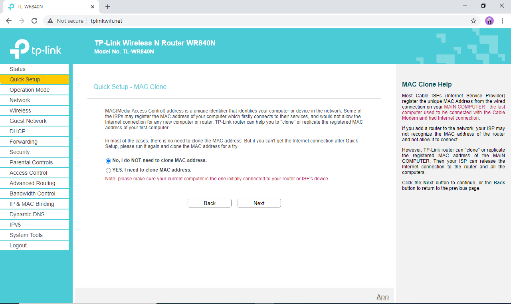Open a new browser tab
511x304 pixels.
(x=108, y=7)
